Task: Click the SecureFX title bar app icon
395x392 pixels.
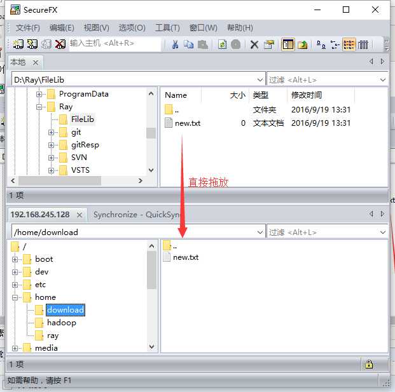Action: click(x=15, y=10)
